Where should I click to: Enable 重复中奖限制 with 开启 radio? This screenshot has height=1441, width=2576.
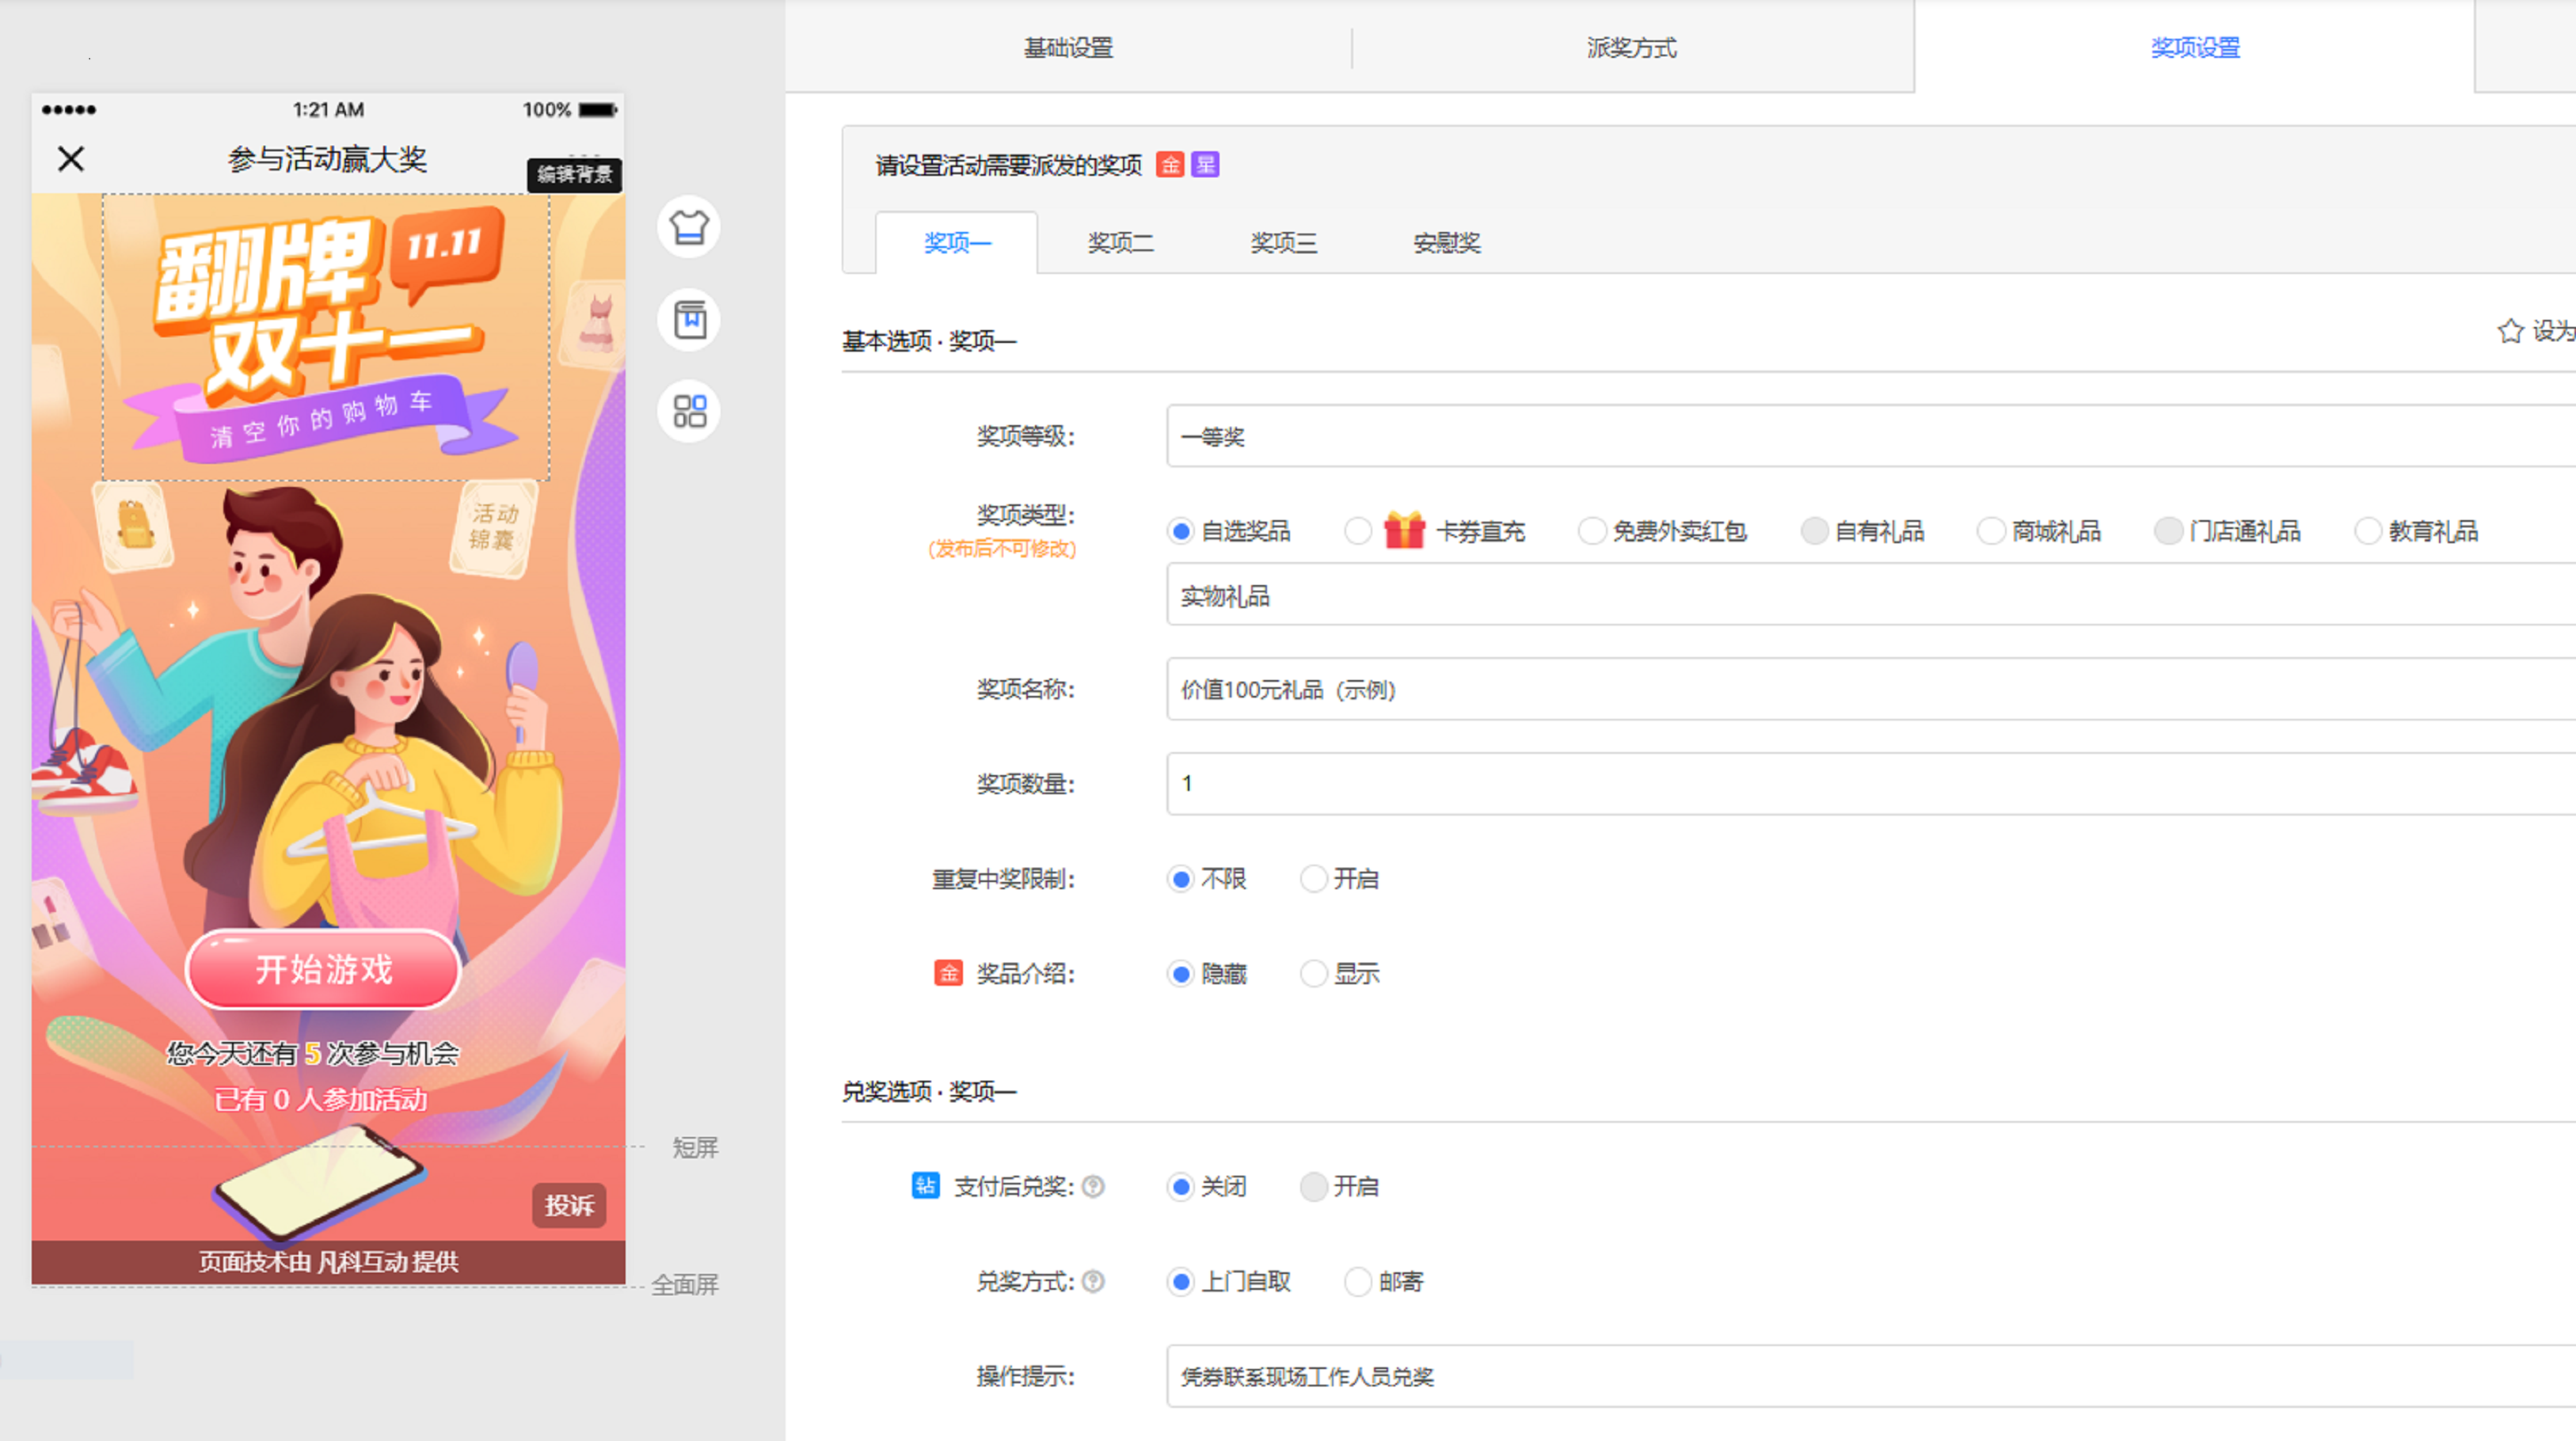click(x=1313, y=879)
